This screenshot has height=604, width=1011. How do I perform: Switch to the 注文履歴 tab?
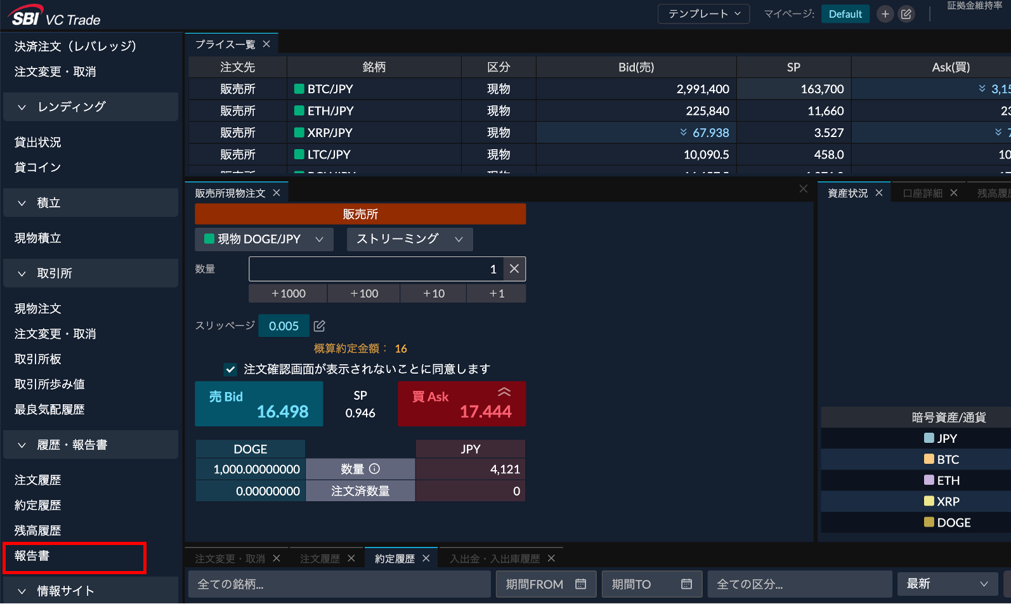click(x=320, y=558)
